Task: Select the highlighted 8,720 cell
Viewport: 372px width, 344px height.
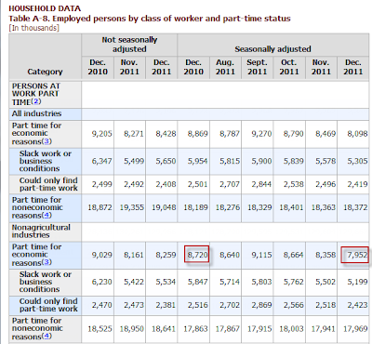Action: click(x=197, y=255)
